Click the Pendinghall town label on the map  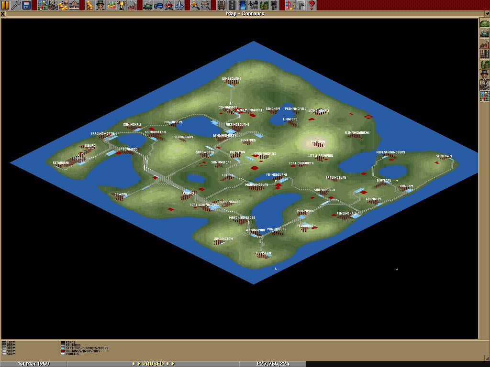point(346,214)
